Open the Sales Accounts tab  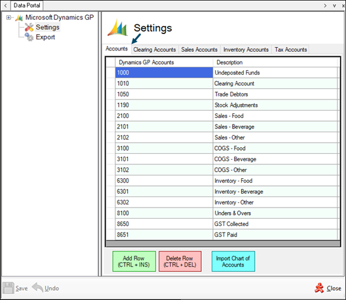tap(199, 50)
